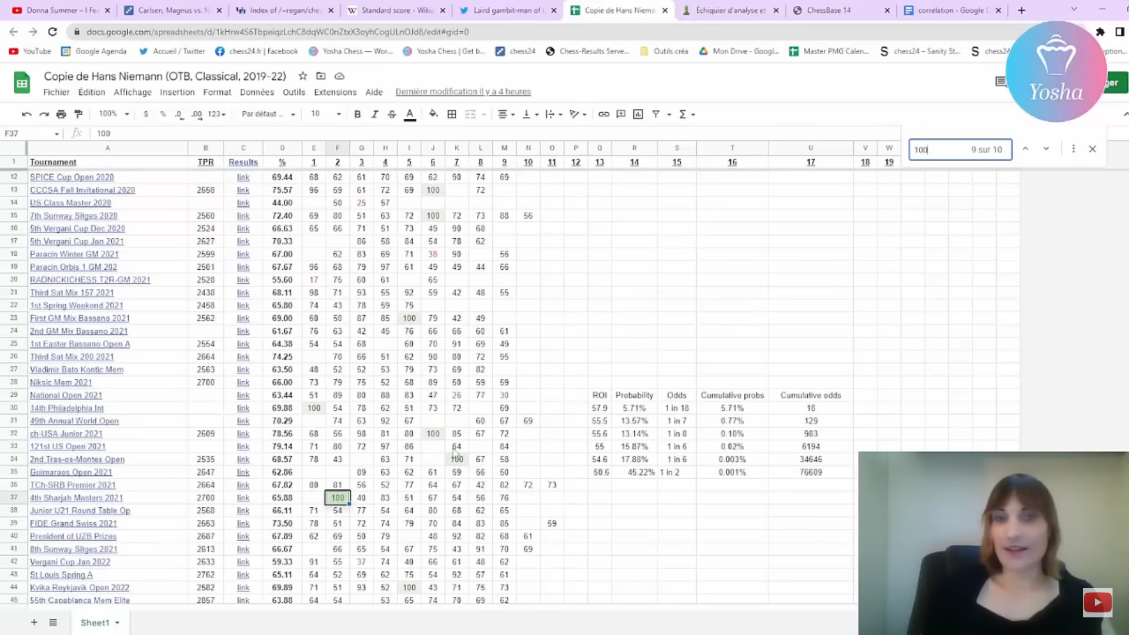Click the insert link icon
The image size is (1129, 635).
point(603,114)
